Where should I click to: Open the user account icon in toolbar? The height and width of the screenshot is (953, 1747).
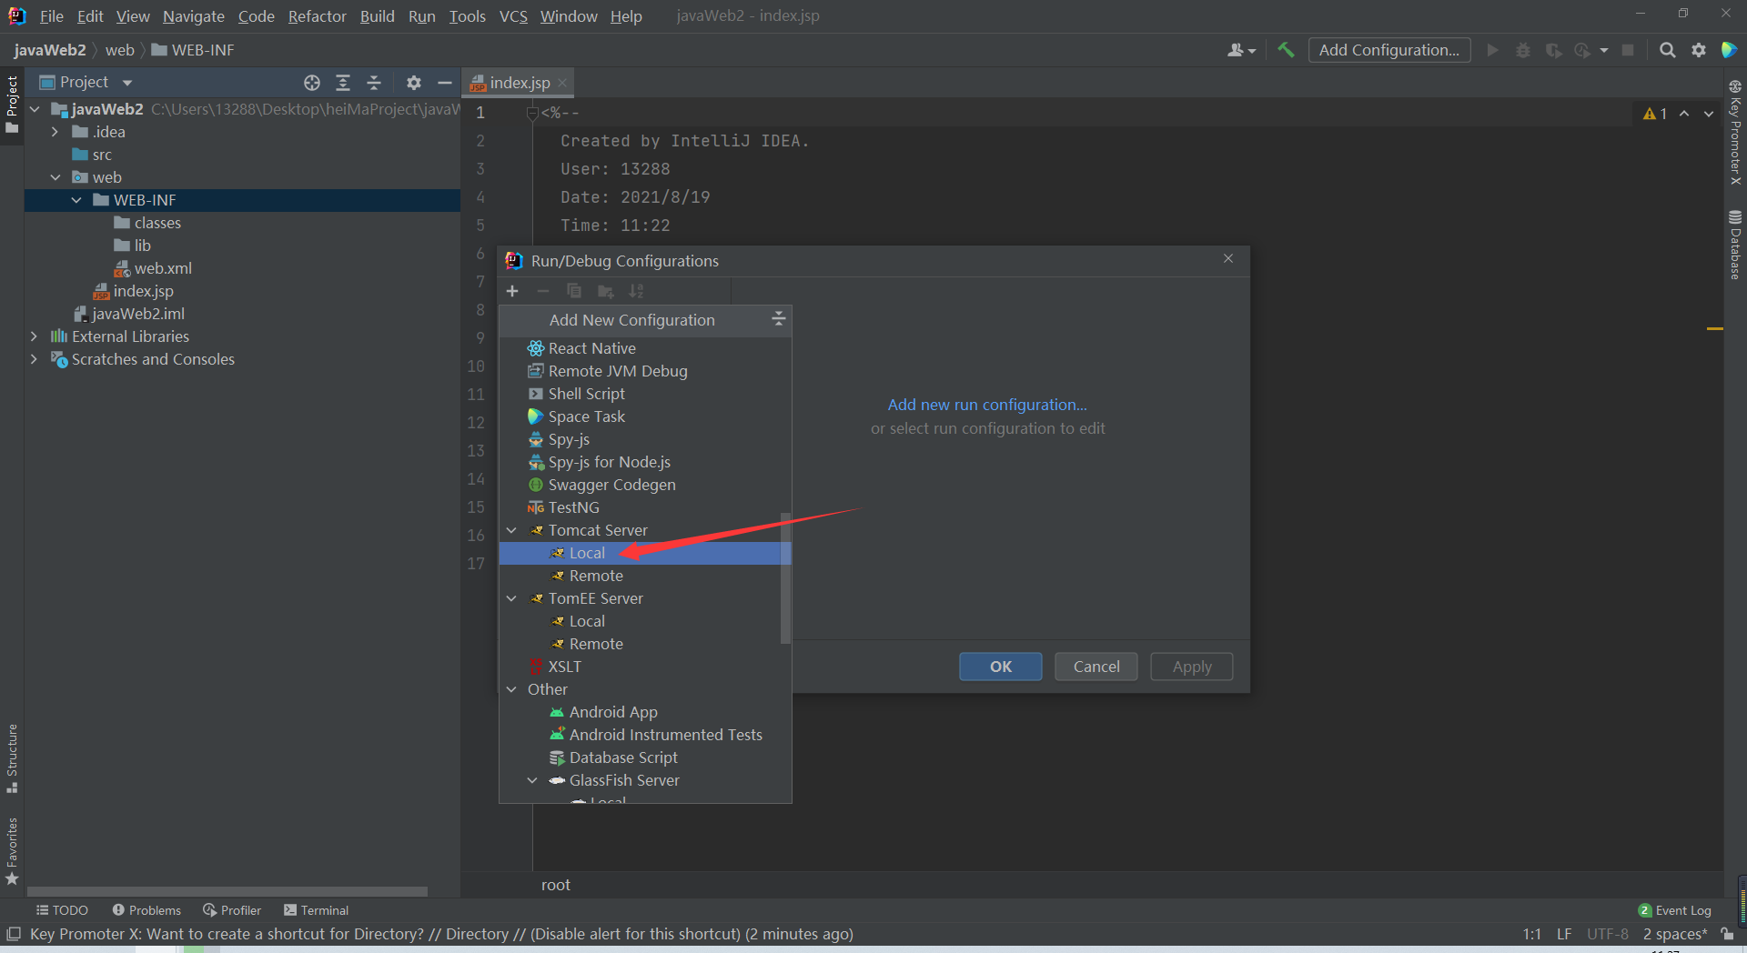click(x=1241, y=50)
